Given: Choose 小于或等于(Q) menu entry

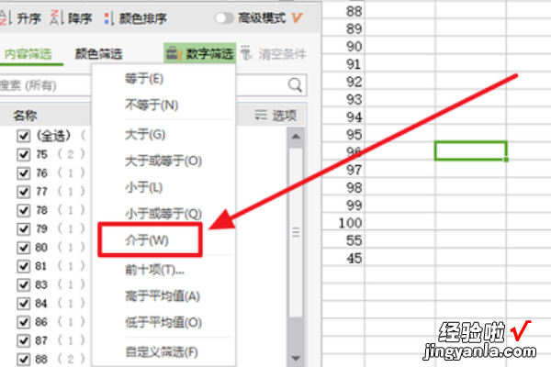Looking at the screenshot, I should [163, 213].
